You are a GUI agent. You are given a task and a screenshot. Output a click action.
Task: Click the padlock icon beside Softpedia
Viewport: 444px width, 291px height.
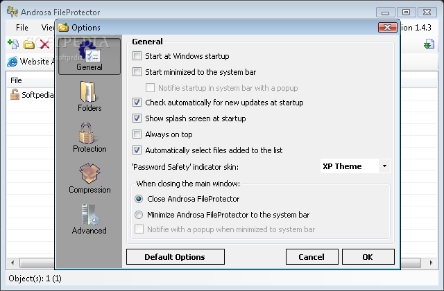tap(15, 94)
